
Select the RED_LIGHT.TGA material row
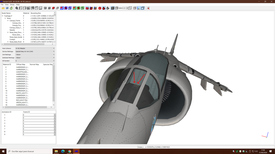pos(22,100)
